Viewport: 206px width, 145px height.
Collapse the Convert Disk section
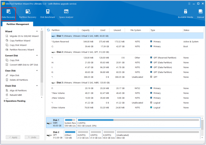point(37,55)
